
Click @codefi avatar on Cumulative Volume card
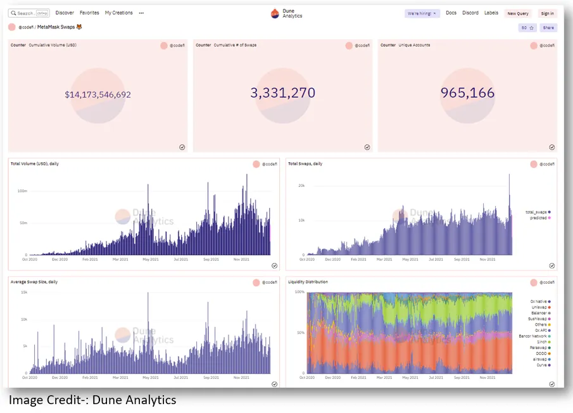164,46
